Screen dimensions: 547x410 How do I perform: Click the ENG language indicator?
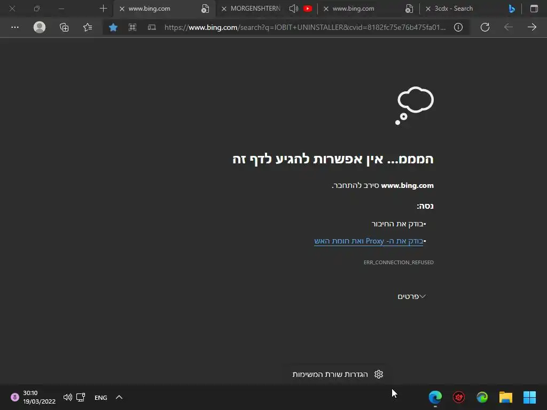[101, 397]
